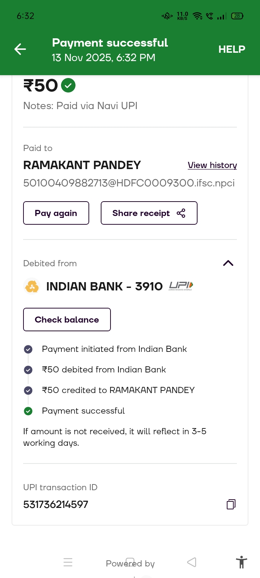Tap the Android home navigation button
260x578 pixels.
coord(130,562)
